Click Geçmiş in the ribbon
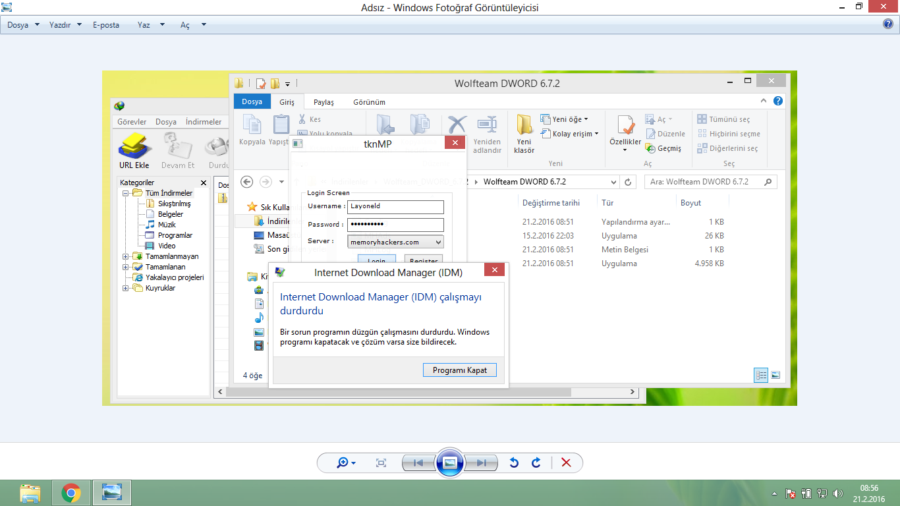This screenshot has height=506, width=900. pyautogui.click(x=663, y=148)
